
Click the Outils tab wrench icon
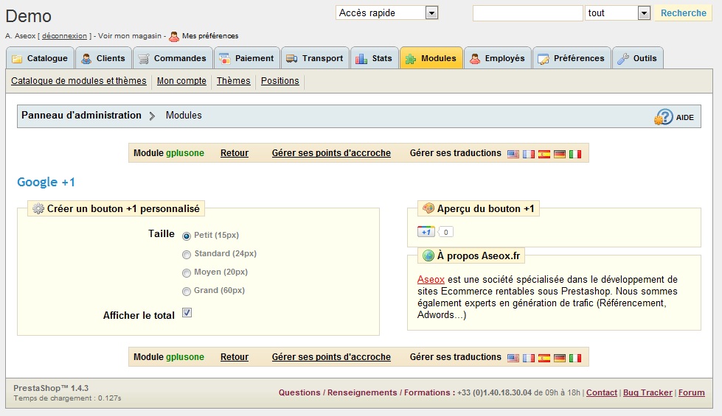(623, 59)
